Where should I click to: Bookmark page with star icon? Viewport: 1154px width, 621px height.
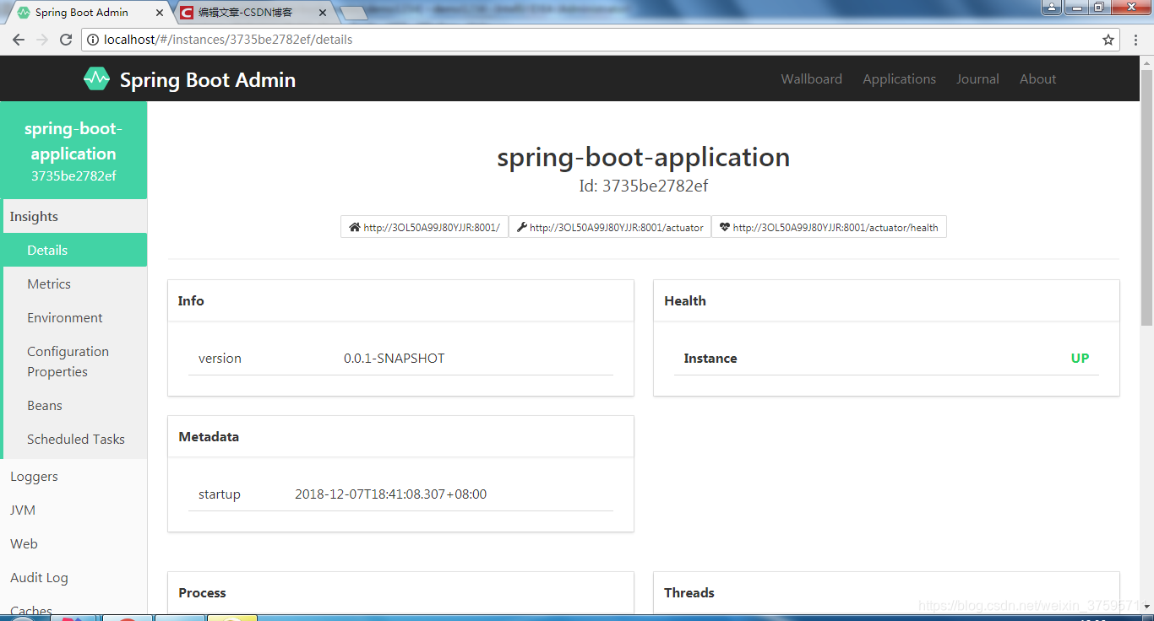(1108, 40)
